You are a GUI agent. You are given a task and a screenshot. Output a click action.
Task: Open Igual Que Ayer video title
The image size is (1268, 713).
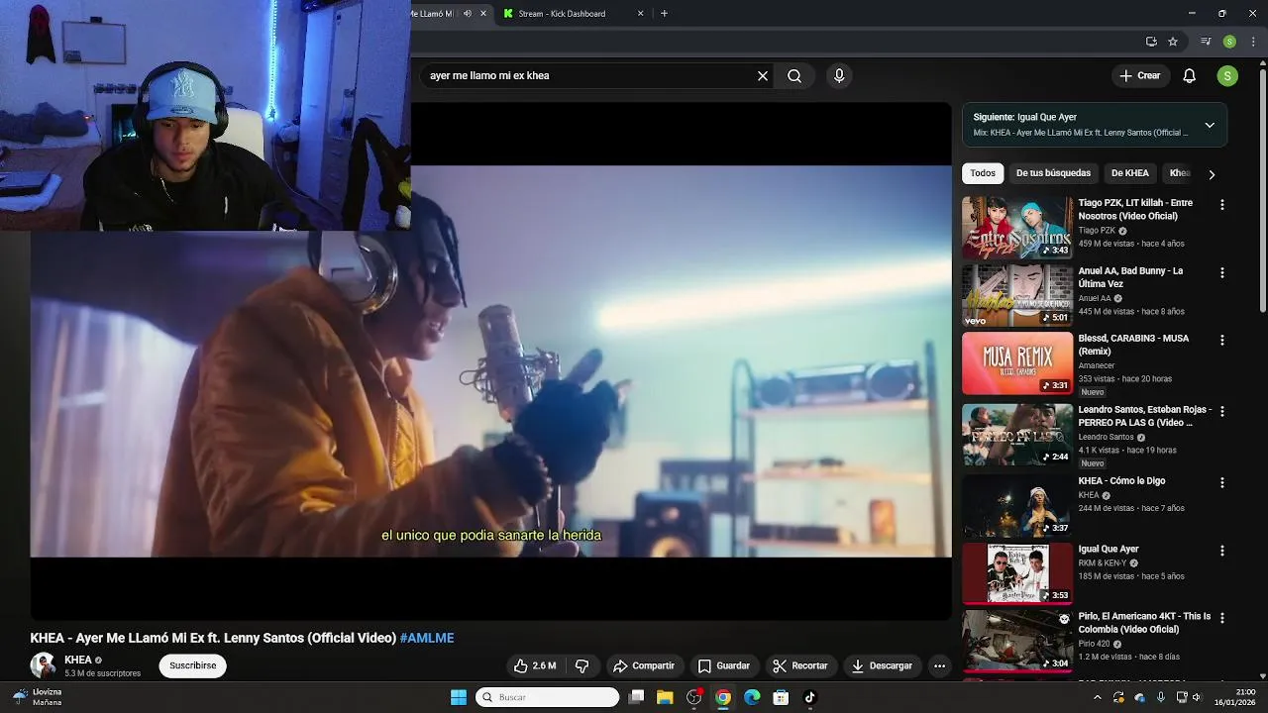click(x=1109, y=549)
